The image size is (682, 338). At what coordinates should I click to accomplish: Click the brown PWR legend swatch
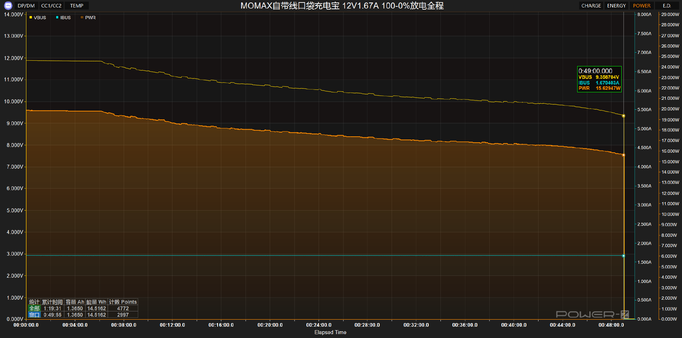pyautogui.click(x=82, y=17)
